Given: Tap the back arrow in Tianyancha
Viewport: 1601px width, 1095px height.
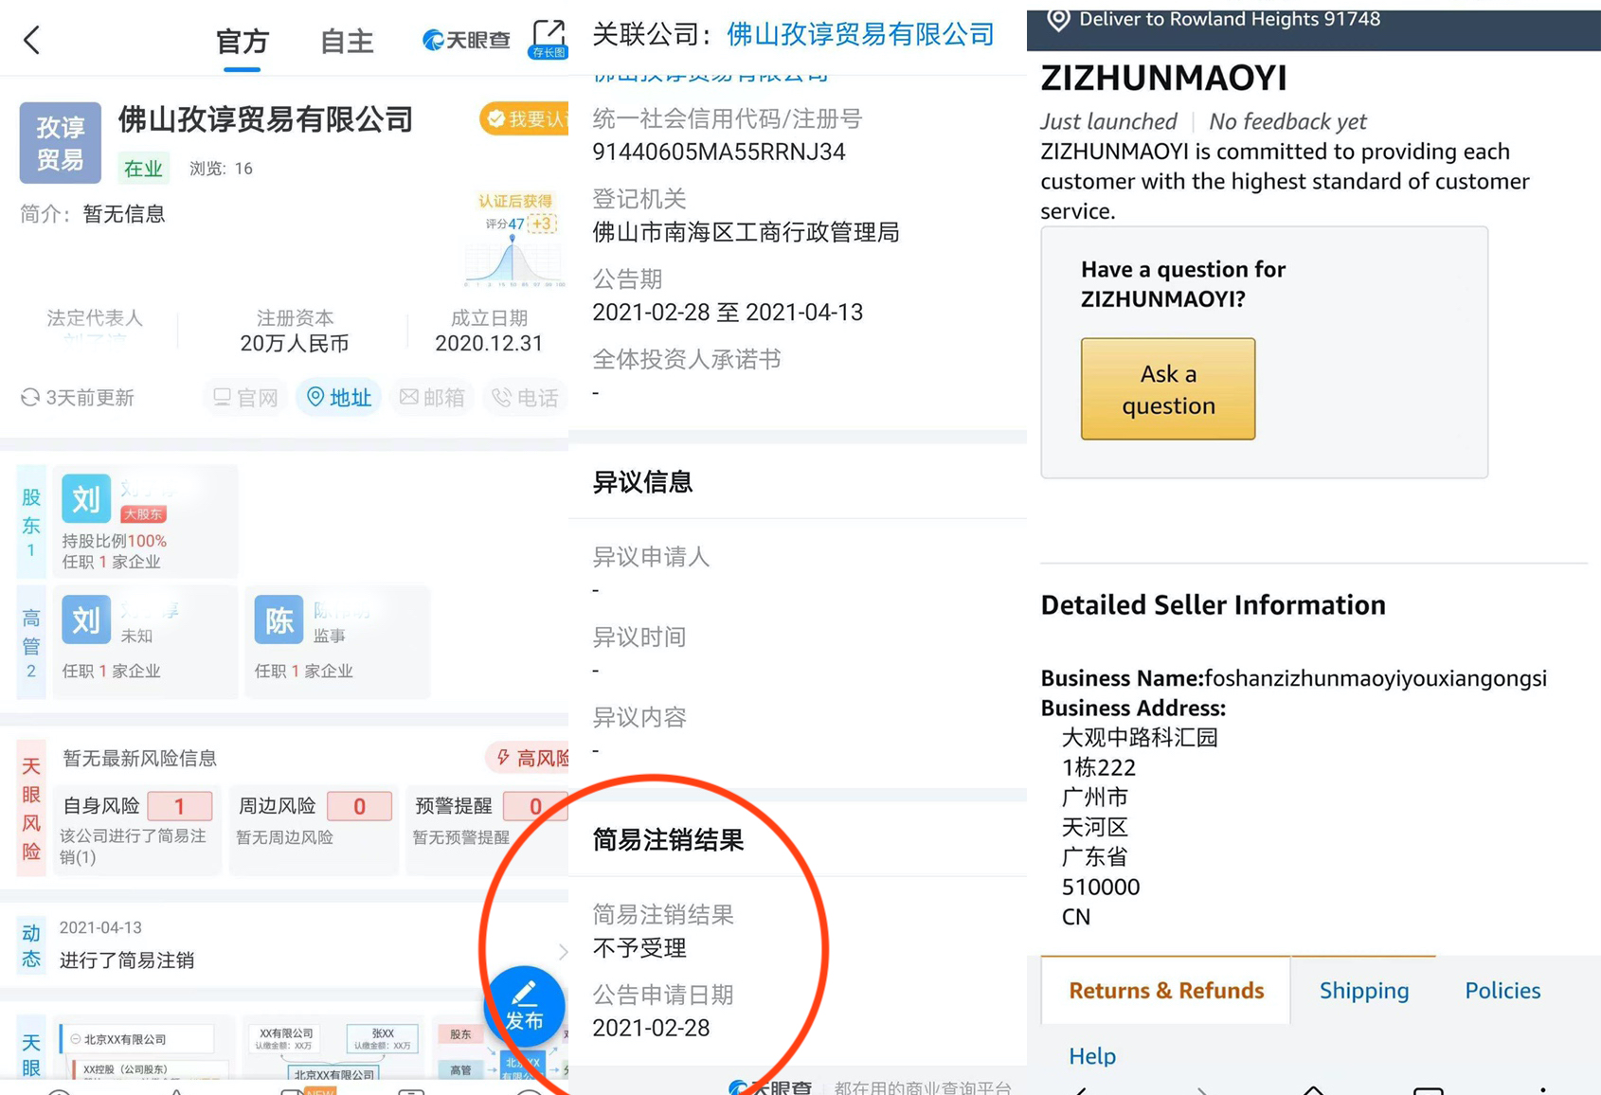Looking at the screenshot, I should pyautogui.click(x=31, y=40).
